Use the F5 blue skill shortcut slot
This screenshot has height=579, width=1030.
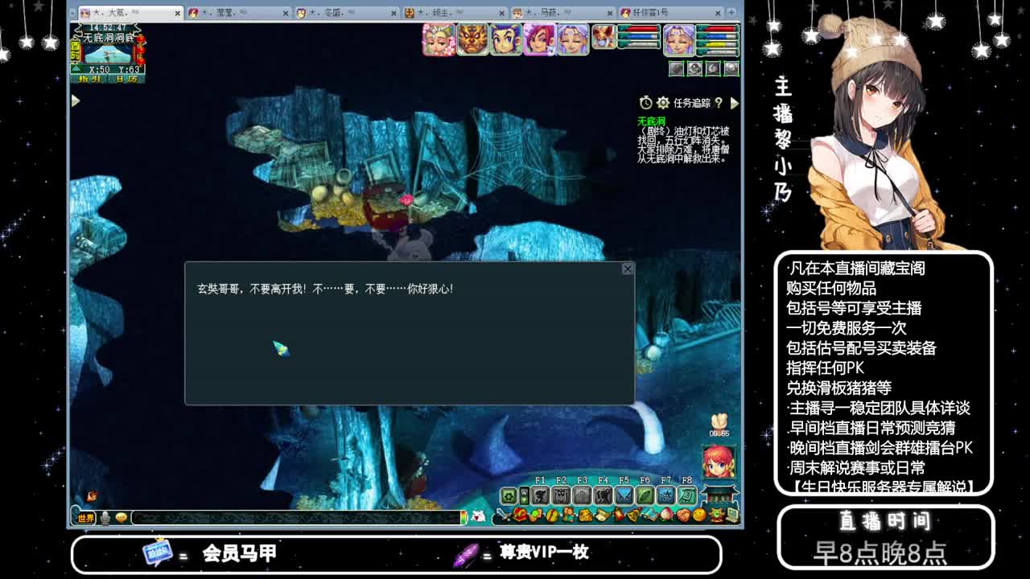(x=624, y=496)
